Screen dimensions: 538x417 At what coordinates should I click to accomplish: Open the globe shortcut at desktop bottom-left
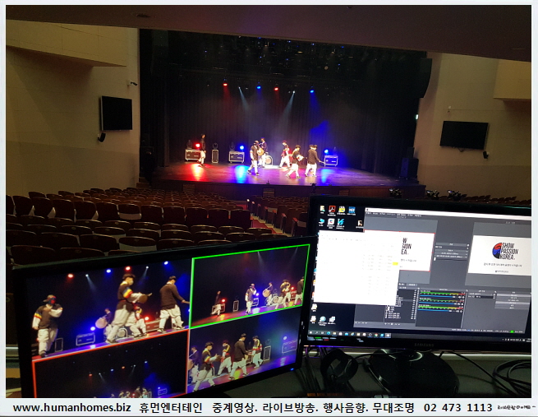click(x=321, y=318)
